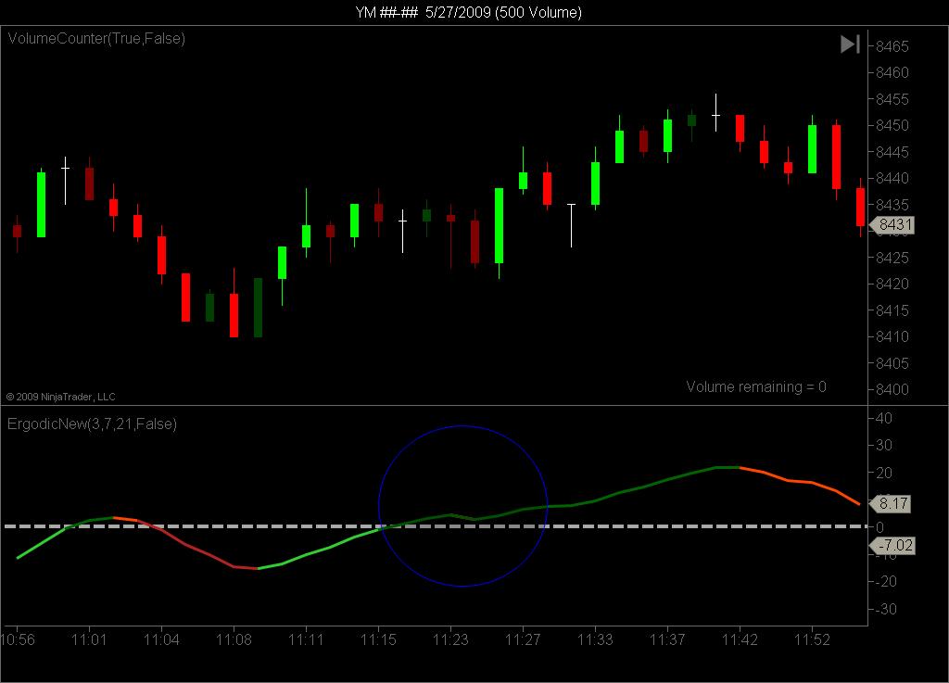Image resolution: width=949 pixels, height=683 pixels.
Task: Click the 11:23 time axis label
Action: (x=451, y=639)
